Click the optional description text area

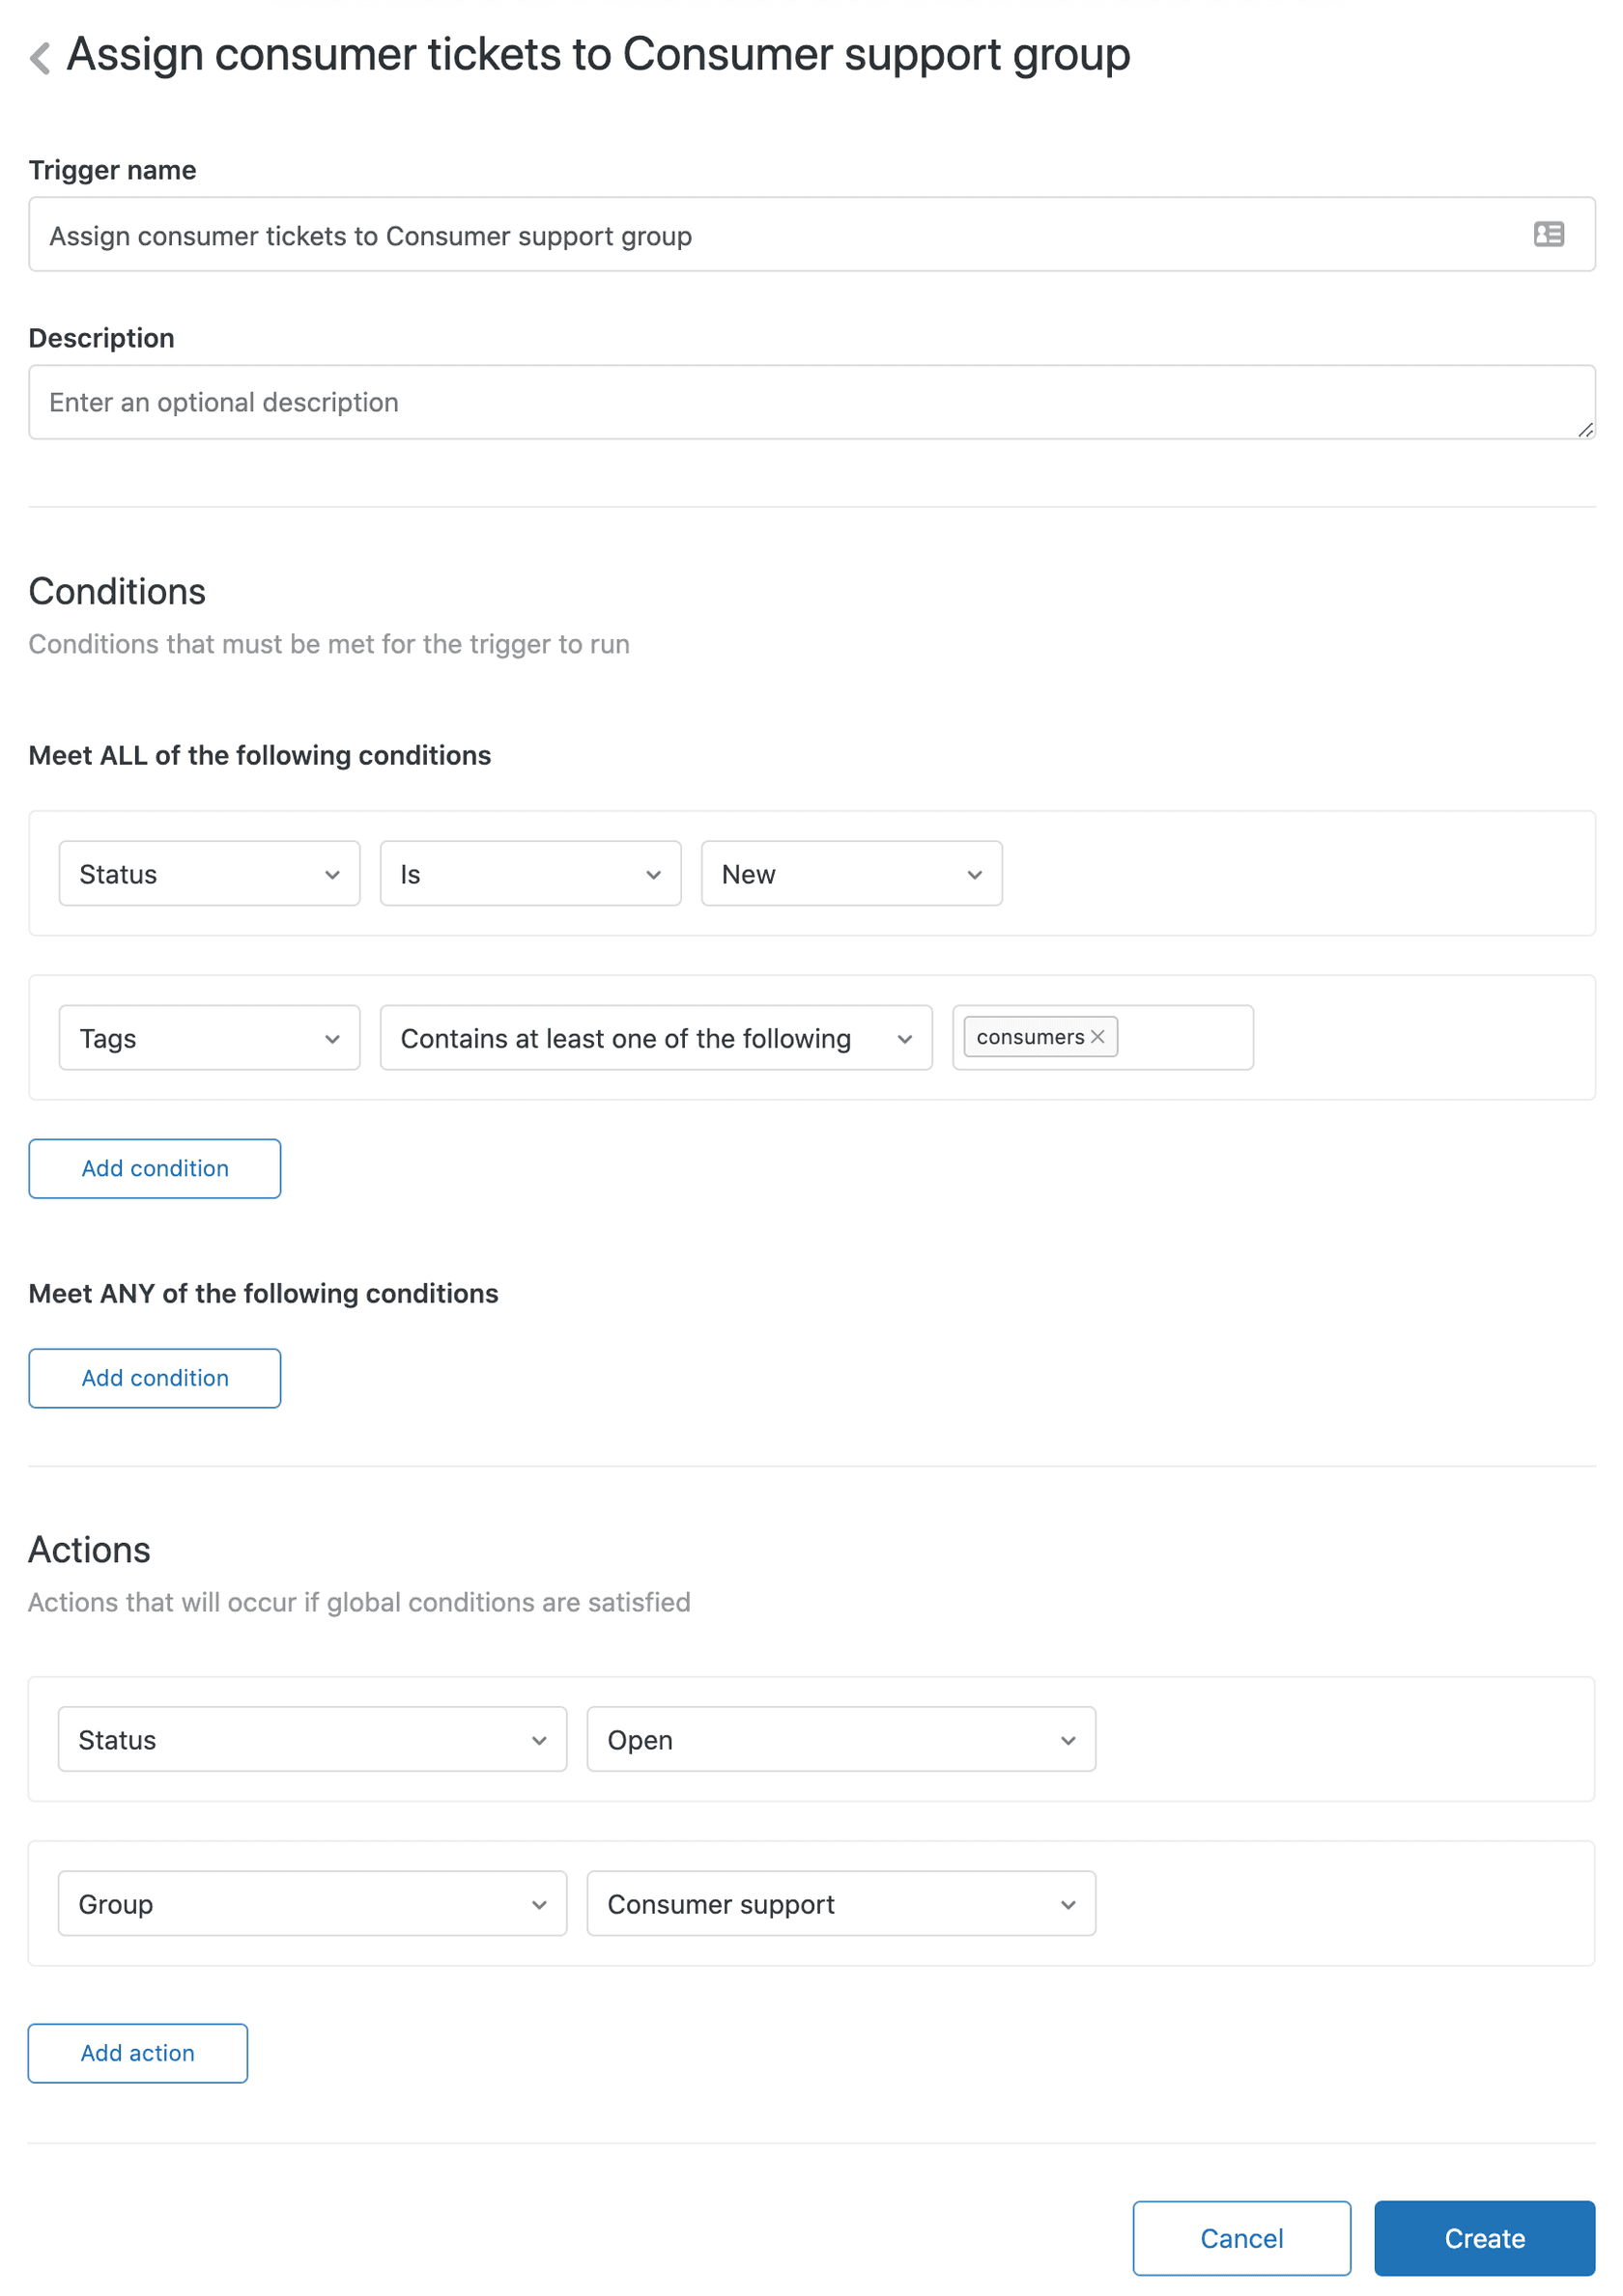coord(700,401)
